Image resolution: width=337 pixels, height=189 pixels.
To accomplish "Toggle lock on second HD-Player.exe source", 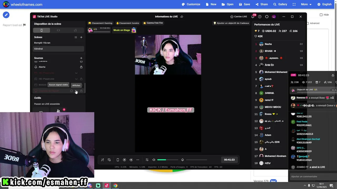I will pos(81,79).
